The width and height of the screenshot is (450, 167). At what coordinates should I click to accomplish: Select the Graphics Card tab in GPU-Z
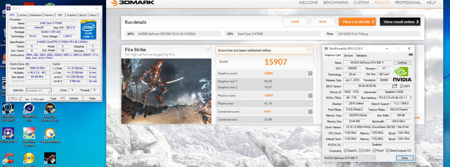coord(333,55)
